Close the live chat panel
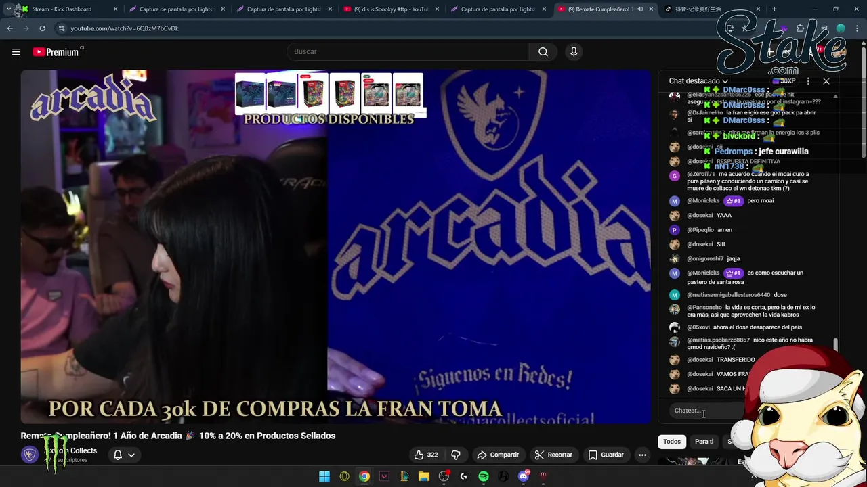Viewport: 867px width, 487px height. (826, 81)
